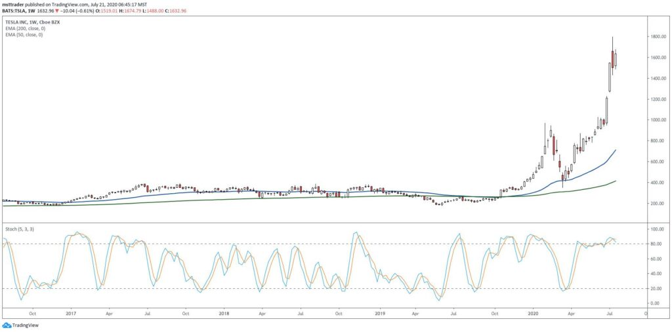
Task: Click the red down-arrow price change indicator
Action: pyautogui.click(x=57, y=10)
